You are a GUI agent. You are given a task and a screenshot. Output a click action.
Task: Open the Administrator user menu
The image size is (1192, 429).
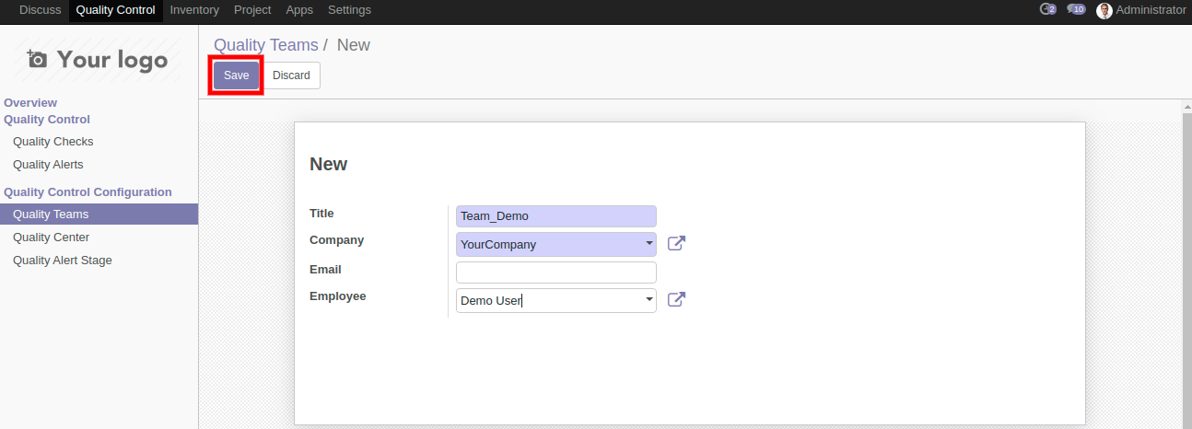tap(1150, 10)
